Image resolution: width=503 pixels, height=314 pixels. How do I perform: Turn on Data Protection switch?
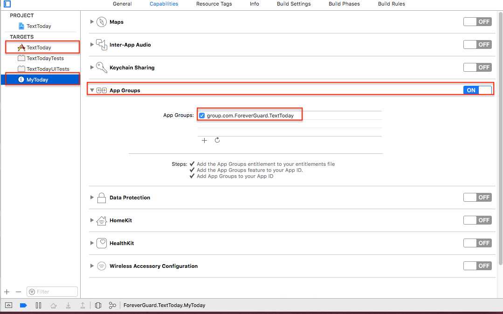point(477,198)
